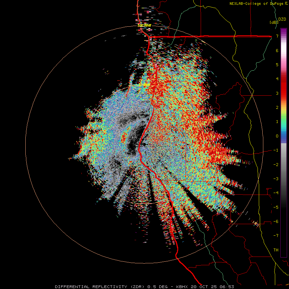Click the 3 dB scale label
289x289 pixels.
point(277,93)
